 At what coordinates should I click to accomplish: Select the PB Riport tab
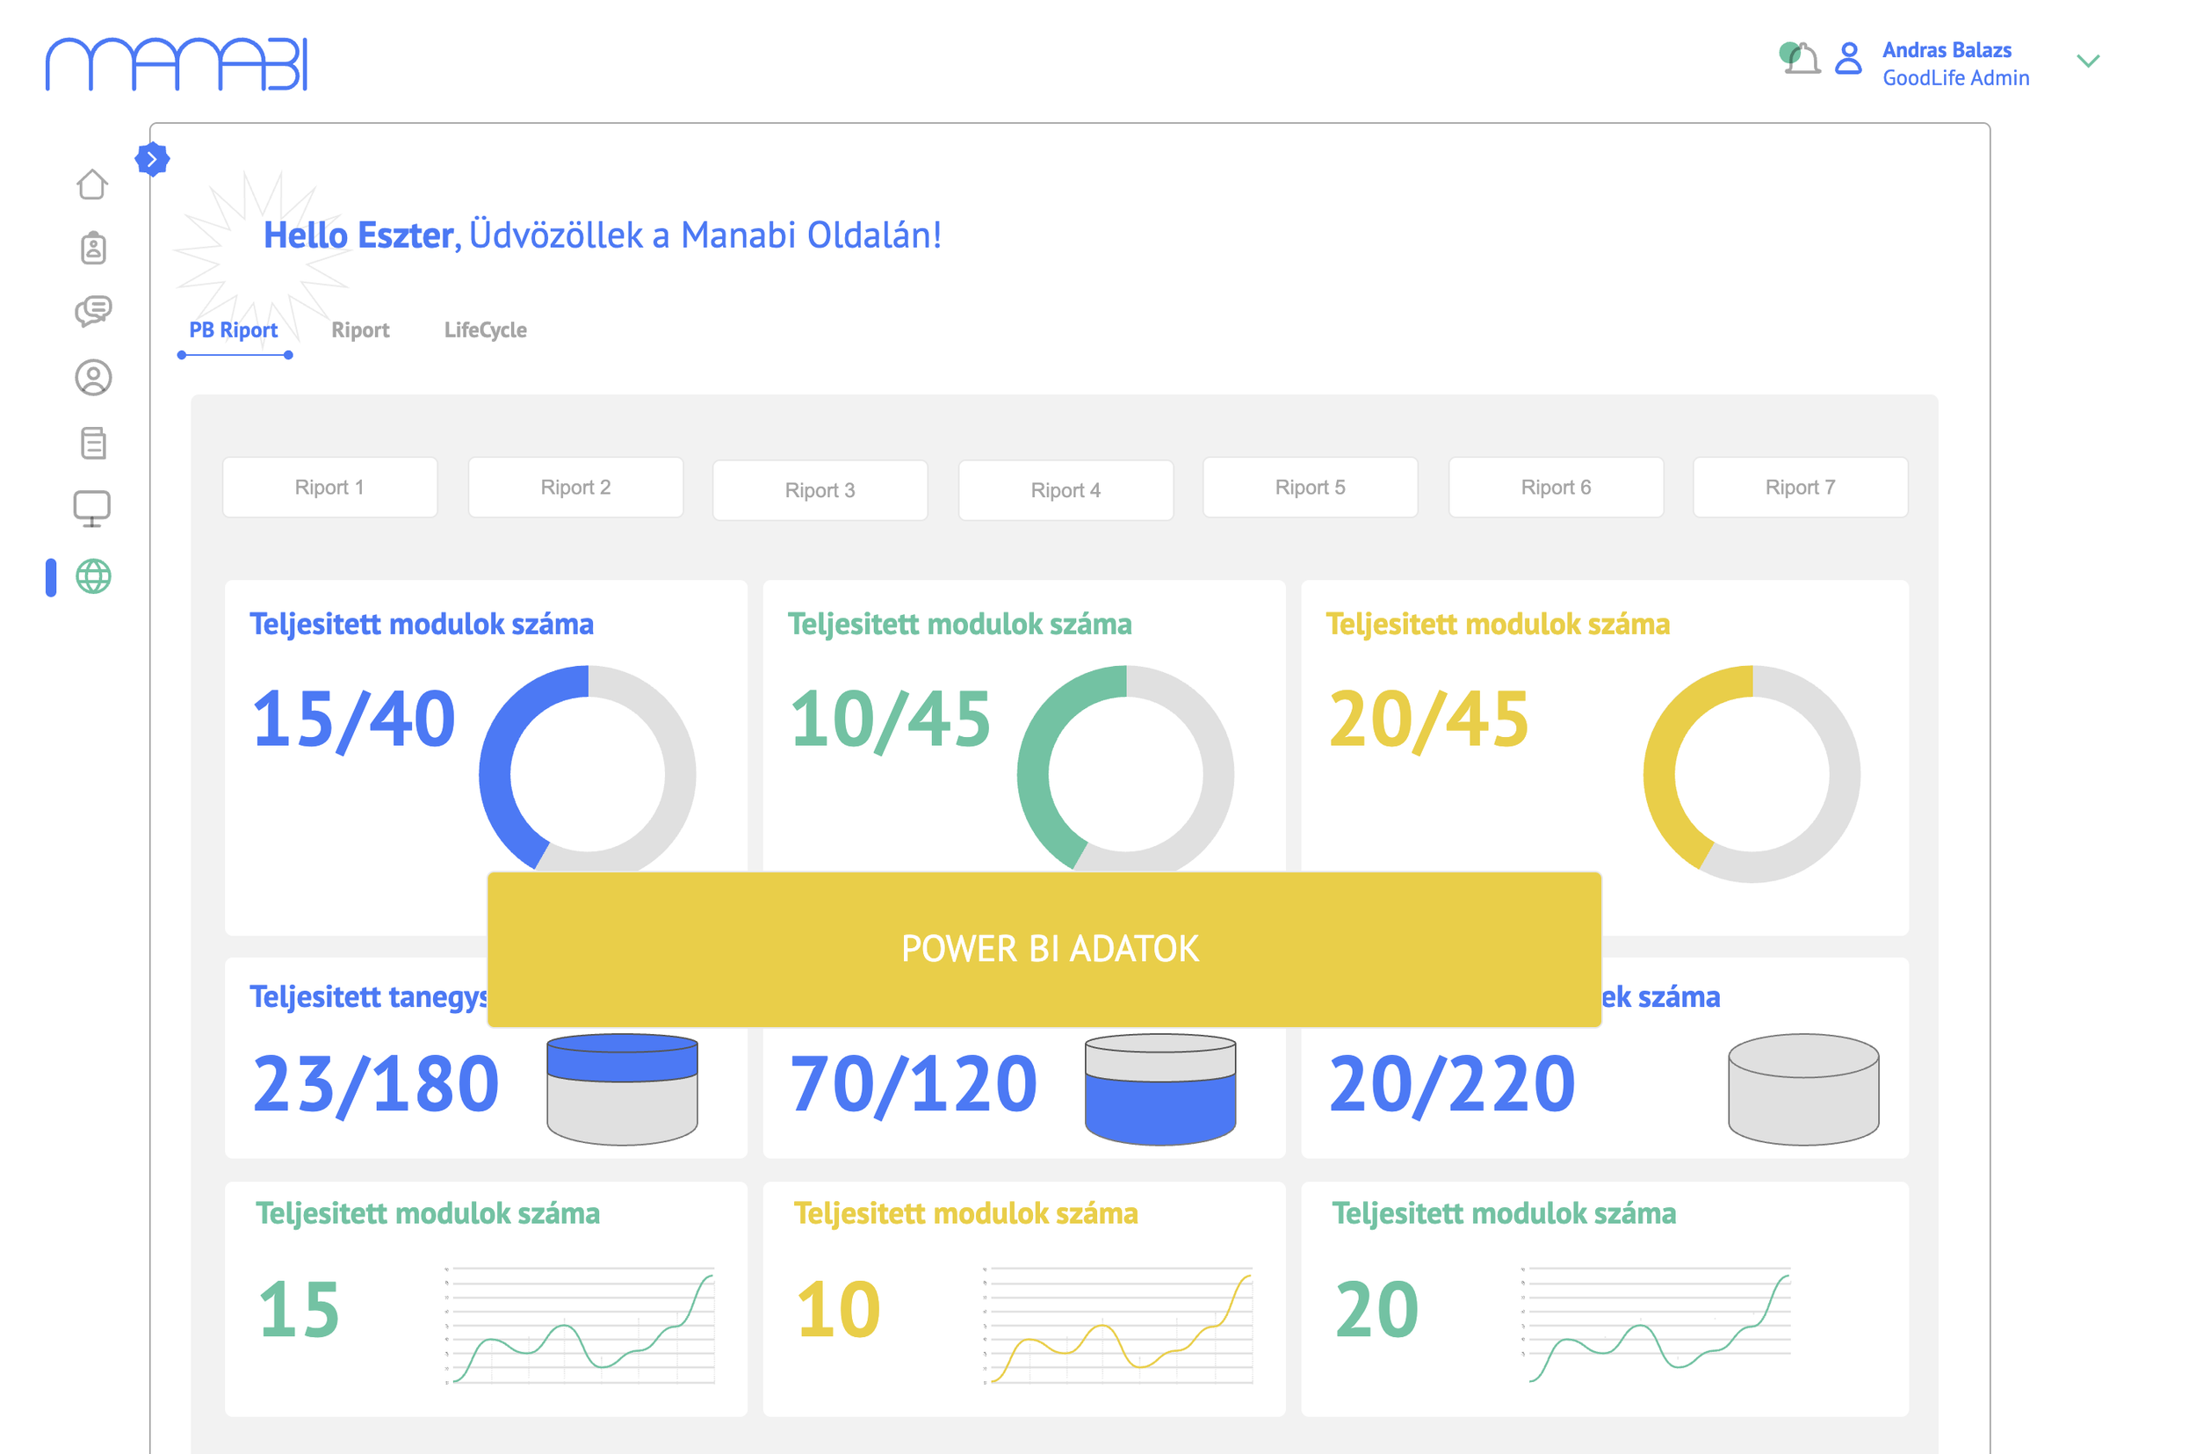pos(234,330)
